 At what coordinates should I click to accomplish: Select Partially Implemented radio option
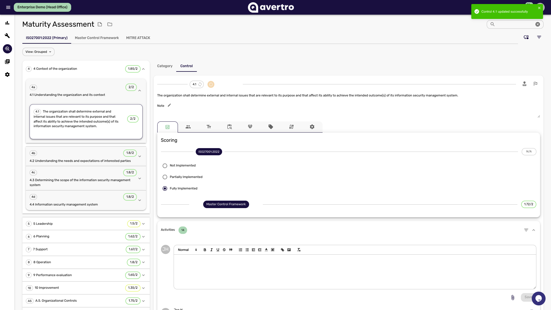click(165, 177)
